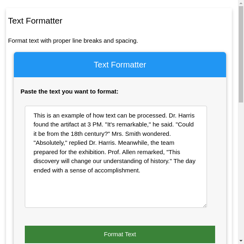Click on "Prof. Allen" in the text area

click(123, 152)
